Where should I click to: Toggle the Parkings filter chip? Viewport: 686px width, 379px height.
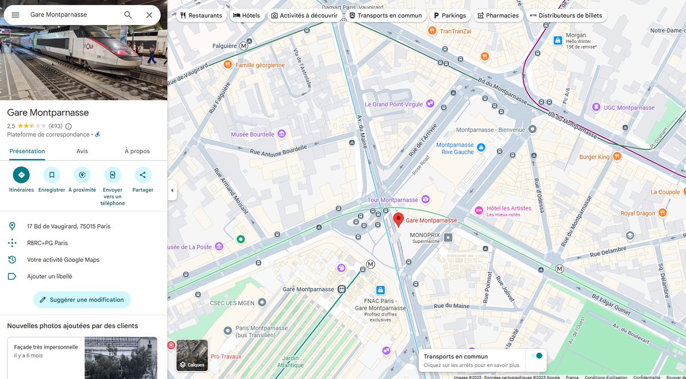tap(450, 15)
